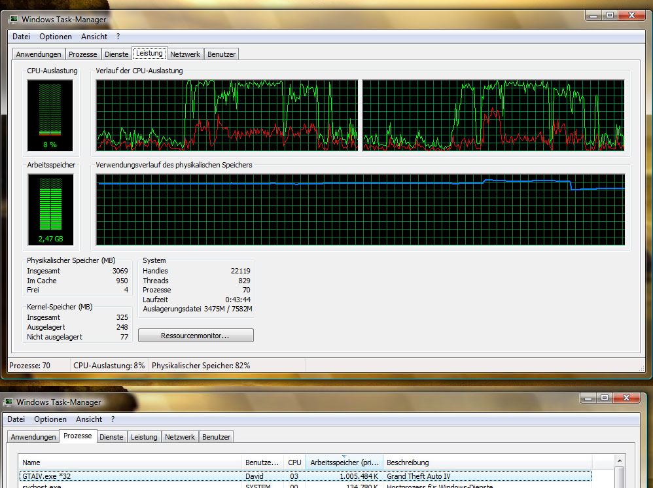Image resolution: width=653 pixels, height=488 pixels.
Task: Switch to Netzwerk tab in lower Task-Manager
Action: coord(180,437)
